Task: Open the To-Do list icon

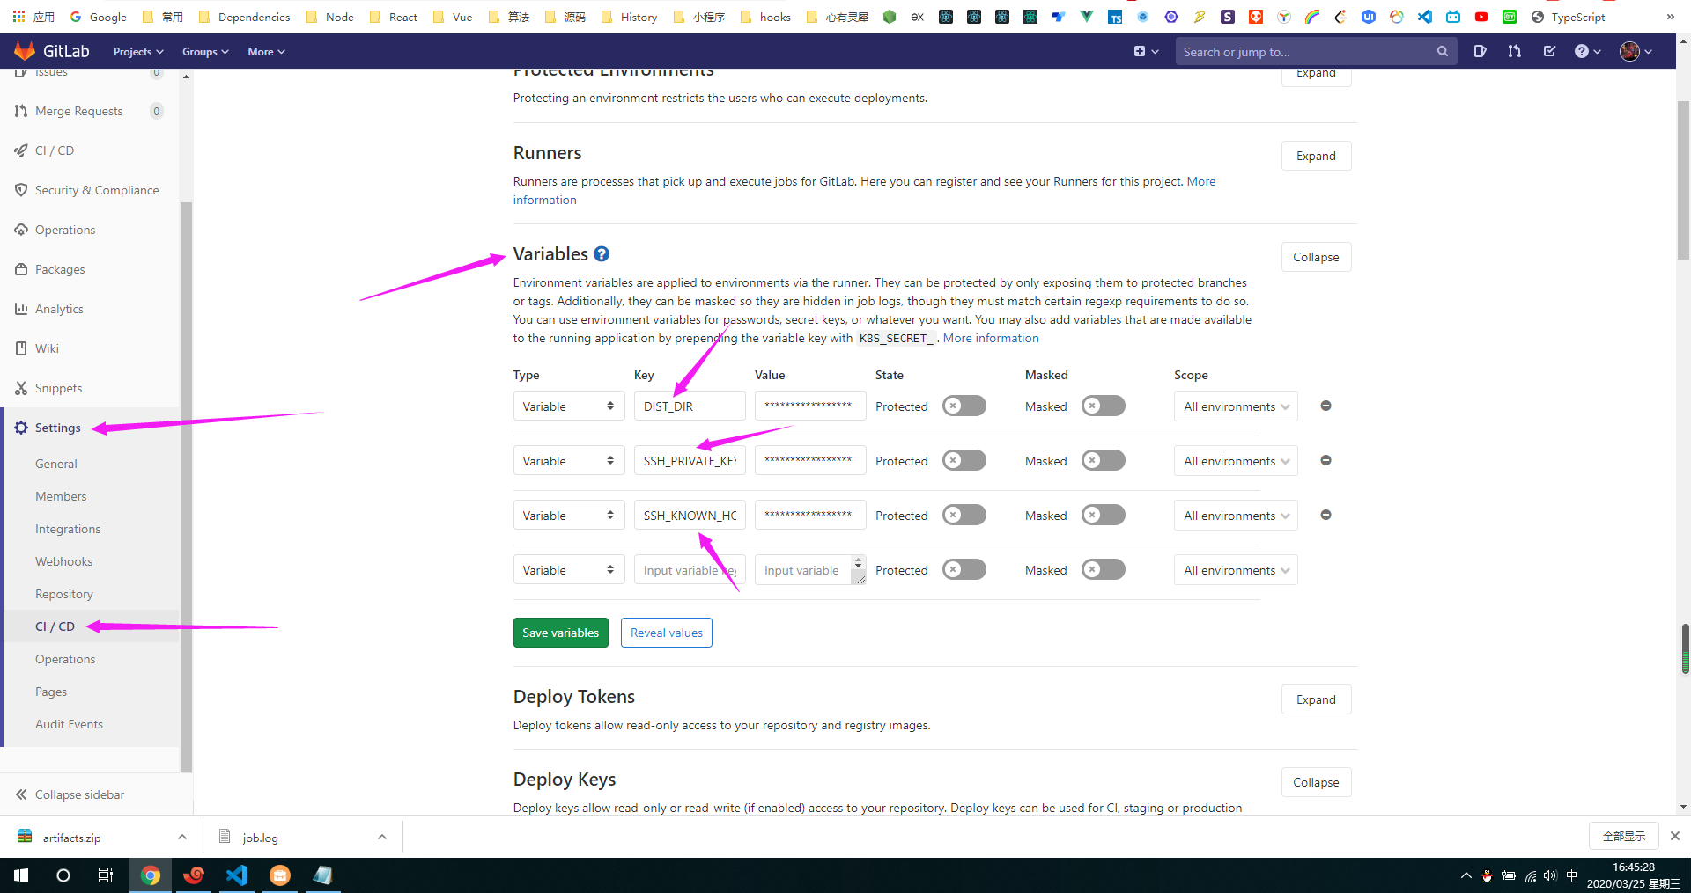Action: tap(1549, 51)
